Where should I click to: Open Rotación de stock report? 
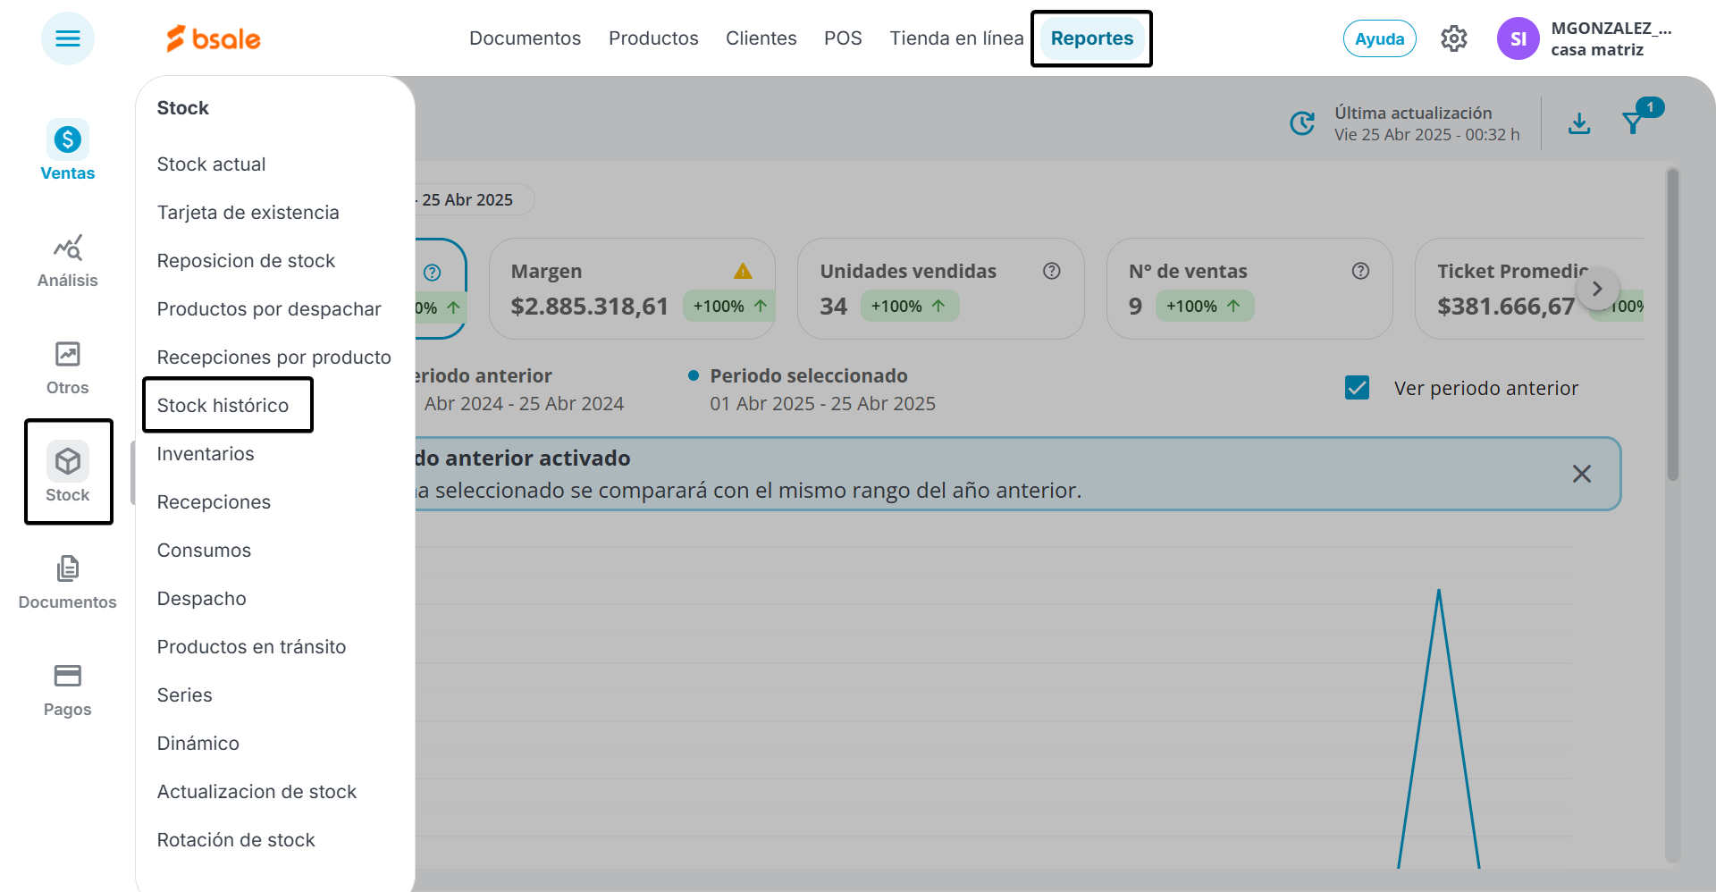click(236, 840)
